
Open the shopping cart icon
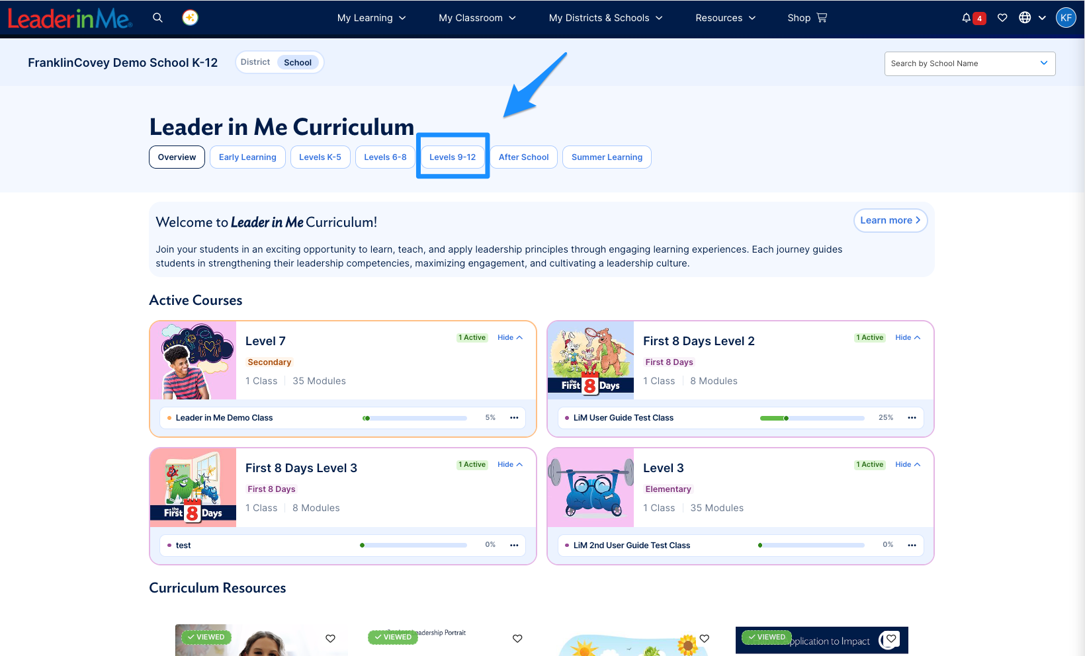[822, 18]
